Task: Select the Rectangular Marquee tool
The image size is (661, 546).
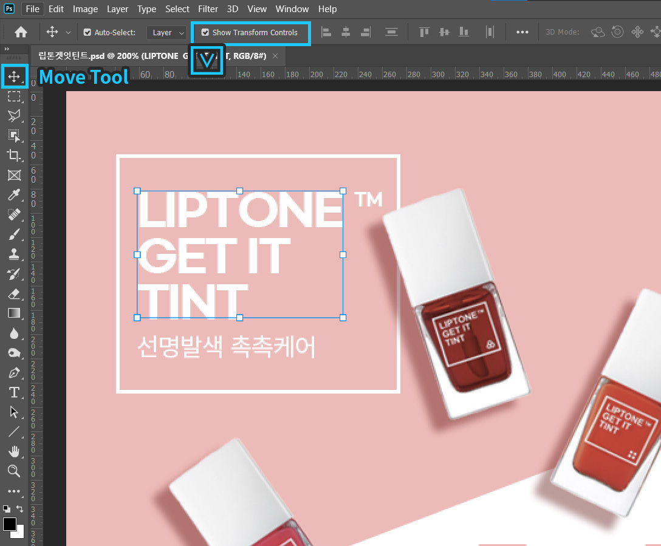Action: (14, 97)
